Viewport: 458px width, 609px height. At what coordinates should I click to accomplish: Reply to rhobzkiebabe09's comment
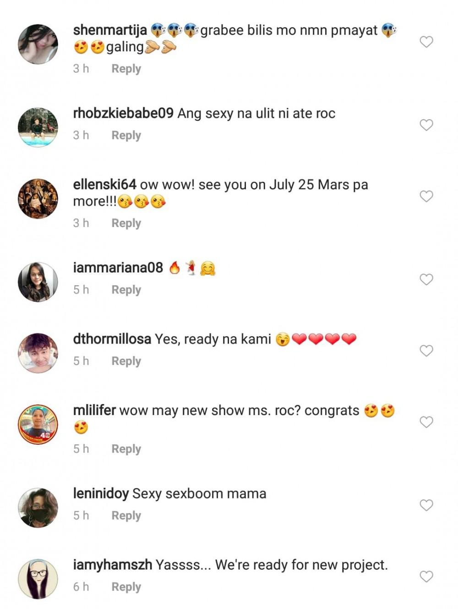click(x=126, y=135)
